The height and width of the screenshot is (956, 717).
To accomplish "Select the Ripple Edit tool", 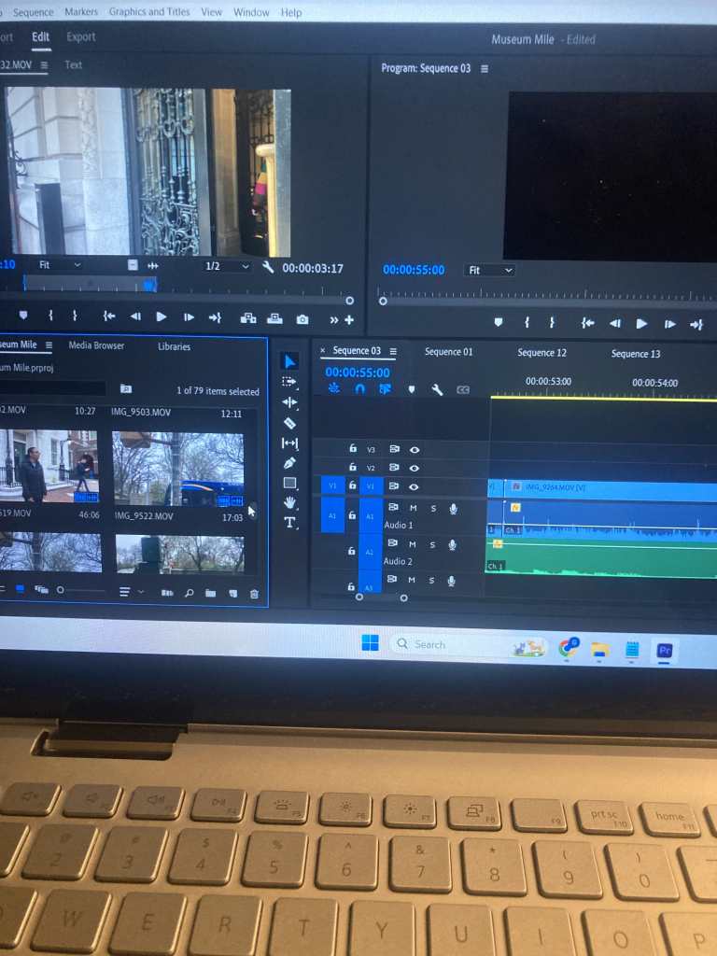I will [289, 402].
